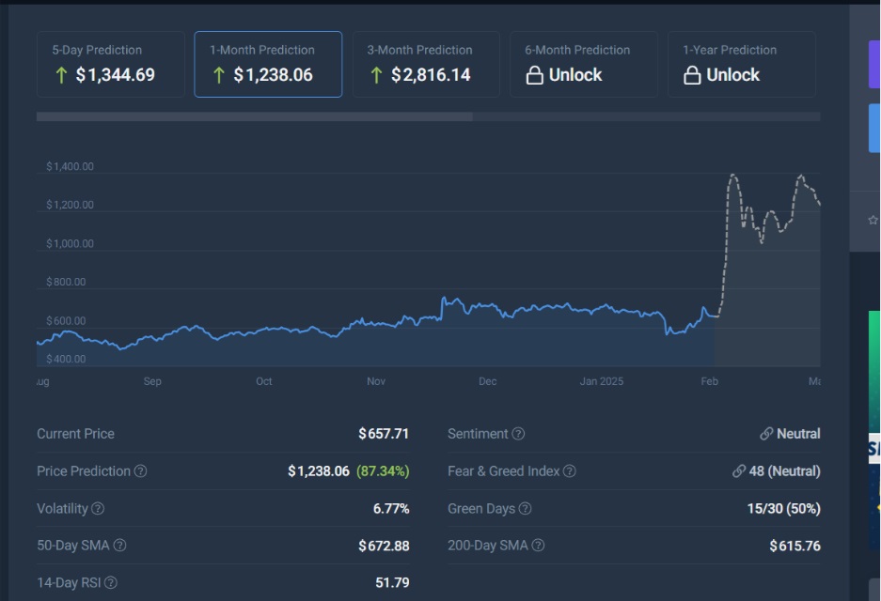881x601 pixels.
Task: Click the 50-Day SMA question mark icon
Action: (x=119, y=546)
